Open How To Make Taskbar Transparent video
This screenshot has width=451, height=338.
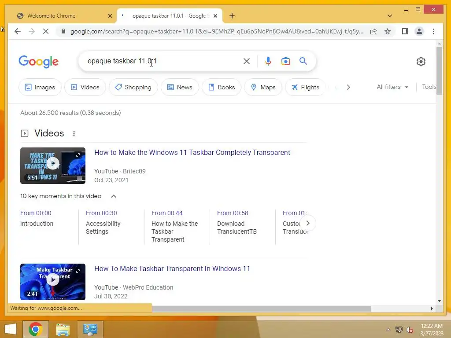172,268
